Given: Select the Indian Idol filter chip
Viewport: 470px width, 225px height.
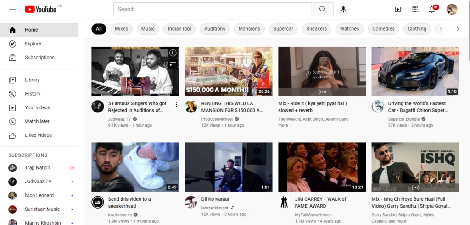Looking at the screenshot, I should (179, 29).
